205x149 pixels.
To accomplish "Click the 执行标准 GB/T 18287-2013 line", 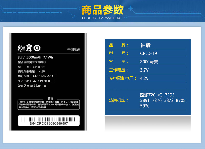I will (x=36, y=76).
